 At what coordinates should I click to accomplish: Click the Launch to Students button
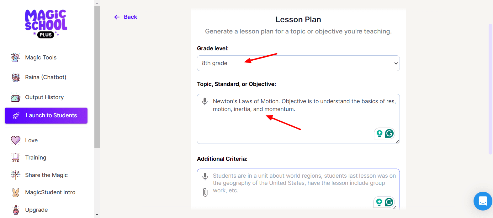pos(46,115)
